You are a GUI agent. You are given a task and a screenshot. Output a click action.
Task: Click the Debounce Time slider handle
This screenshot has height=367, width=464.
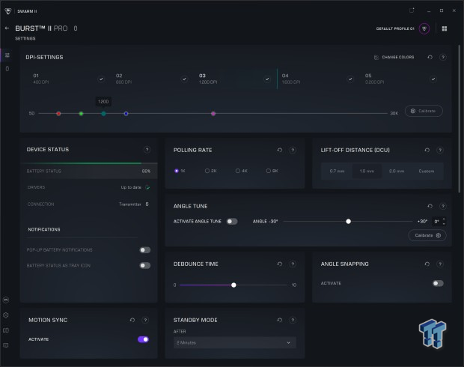[x=234, y=285]
